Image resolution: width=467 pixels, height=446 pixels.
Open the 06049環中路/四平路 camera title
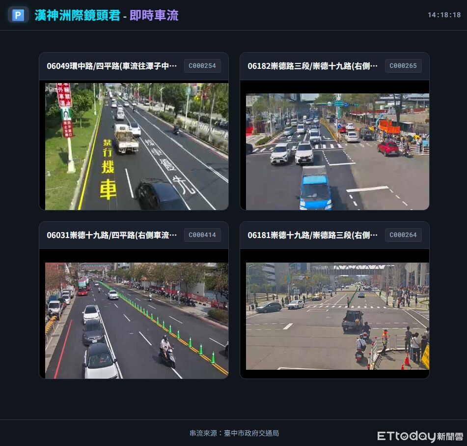(x=111, y=66)
